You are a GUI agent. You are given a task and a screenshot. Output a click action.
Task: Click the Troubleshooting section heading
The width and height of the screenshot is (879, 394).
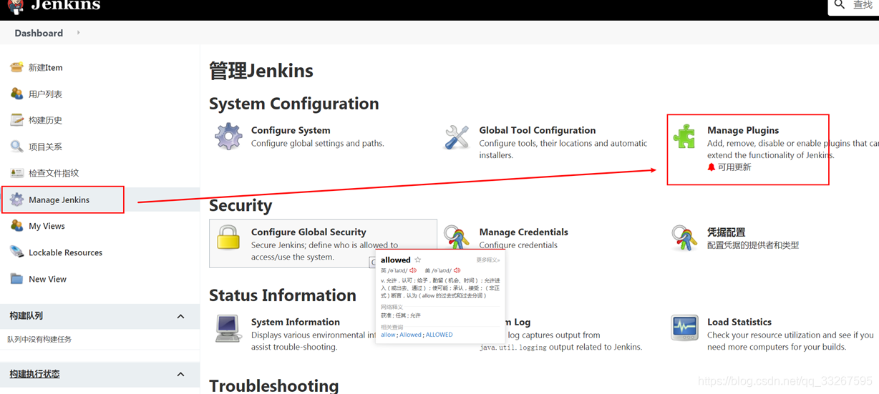(x=274, y=385)
